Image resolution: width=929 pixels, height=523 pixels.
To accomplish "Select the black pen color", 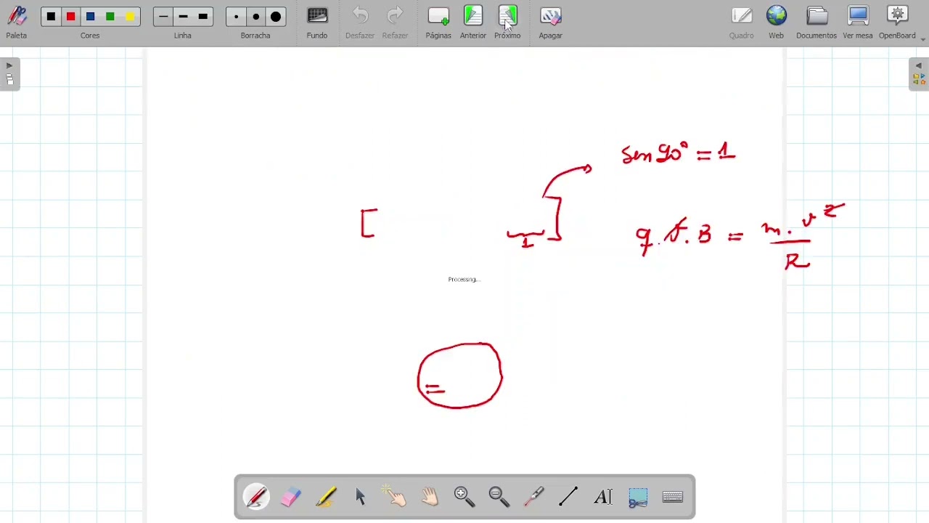I will pos(51,17).
